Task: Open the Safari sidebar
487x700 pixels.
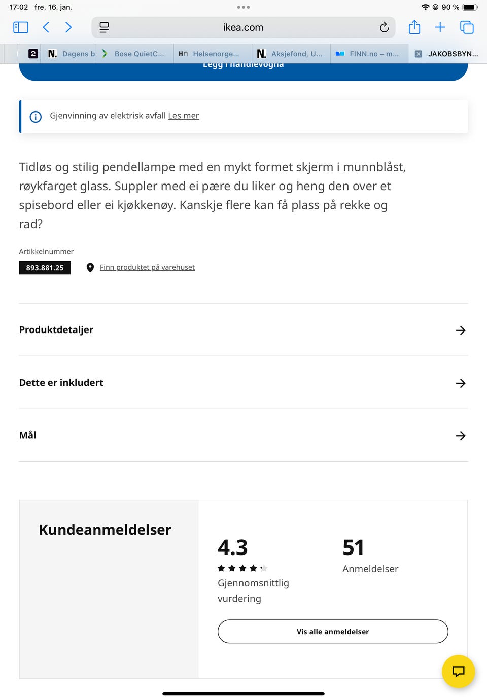Action: click(20, 27)
